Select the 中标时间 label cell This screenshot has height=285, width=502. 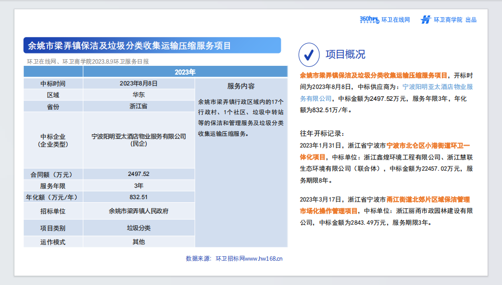[53, 83]
